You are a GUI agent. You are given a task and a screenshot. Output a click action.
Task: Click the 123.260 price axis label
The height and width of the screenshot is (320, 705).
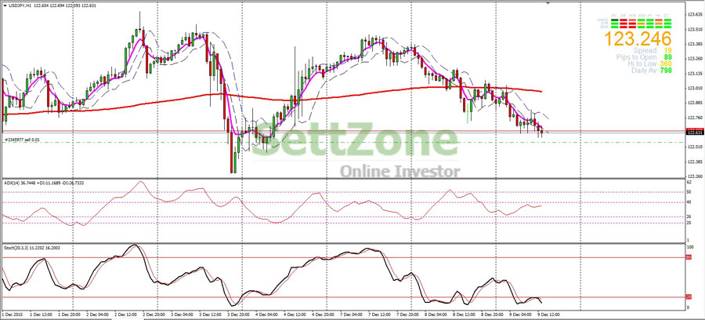pos(695,59)
